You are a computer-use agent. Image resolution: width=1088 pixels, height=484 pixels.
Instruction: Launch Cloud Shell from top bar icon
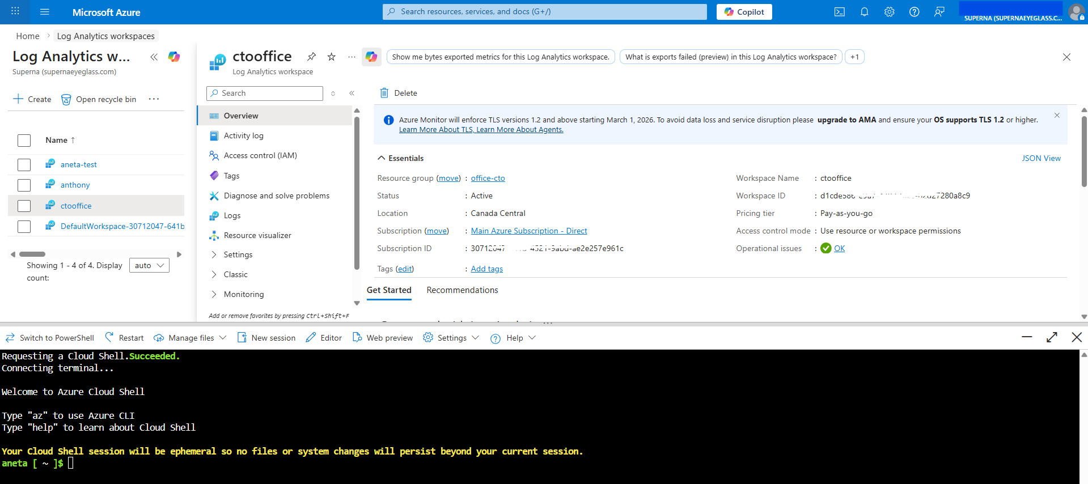(840, 12)
